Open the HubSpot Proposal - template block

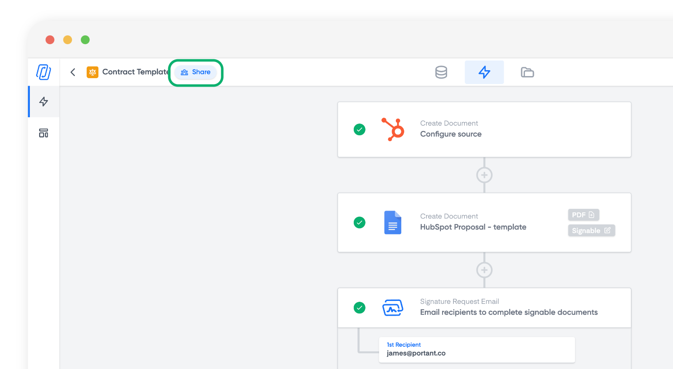[x=473, y=227]
